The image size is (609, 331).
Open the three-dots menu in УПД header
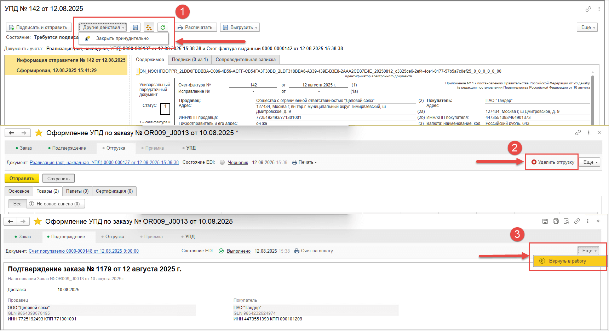click(x=599, y=9)
